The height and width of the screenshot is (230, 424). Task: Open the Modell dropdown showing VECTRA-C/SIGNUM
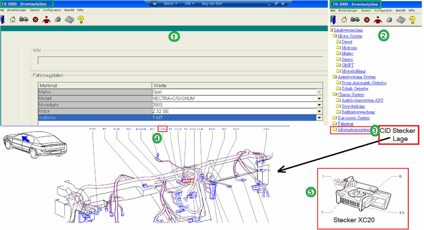pyautogui.click(x=319, y=98)
